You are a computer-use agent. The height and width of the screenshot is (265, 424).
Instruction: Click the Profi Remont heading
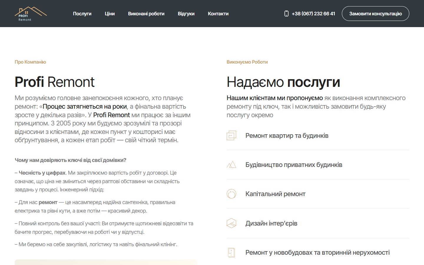click(x=54, y=82)
